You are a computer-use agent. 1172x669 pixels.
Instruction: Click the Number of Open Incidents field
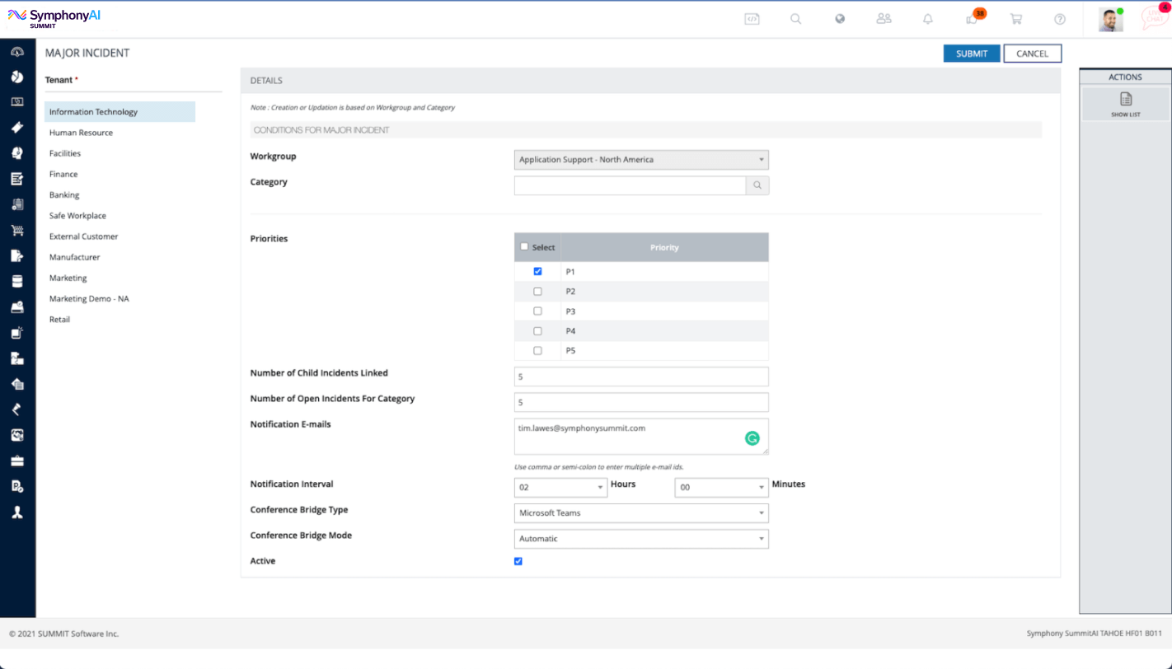click(x=641, y=402)
